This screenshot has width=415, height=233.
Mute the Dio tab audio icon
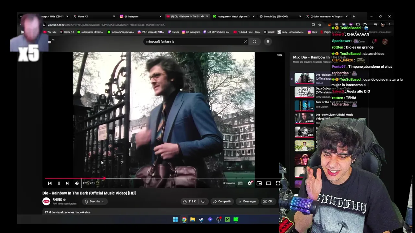coord(202,17)
